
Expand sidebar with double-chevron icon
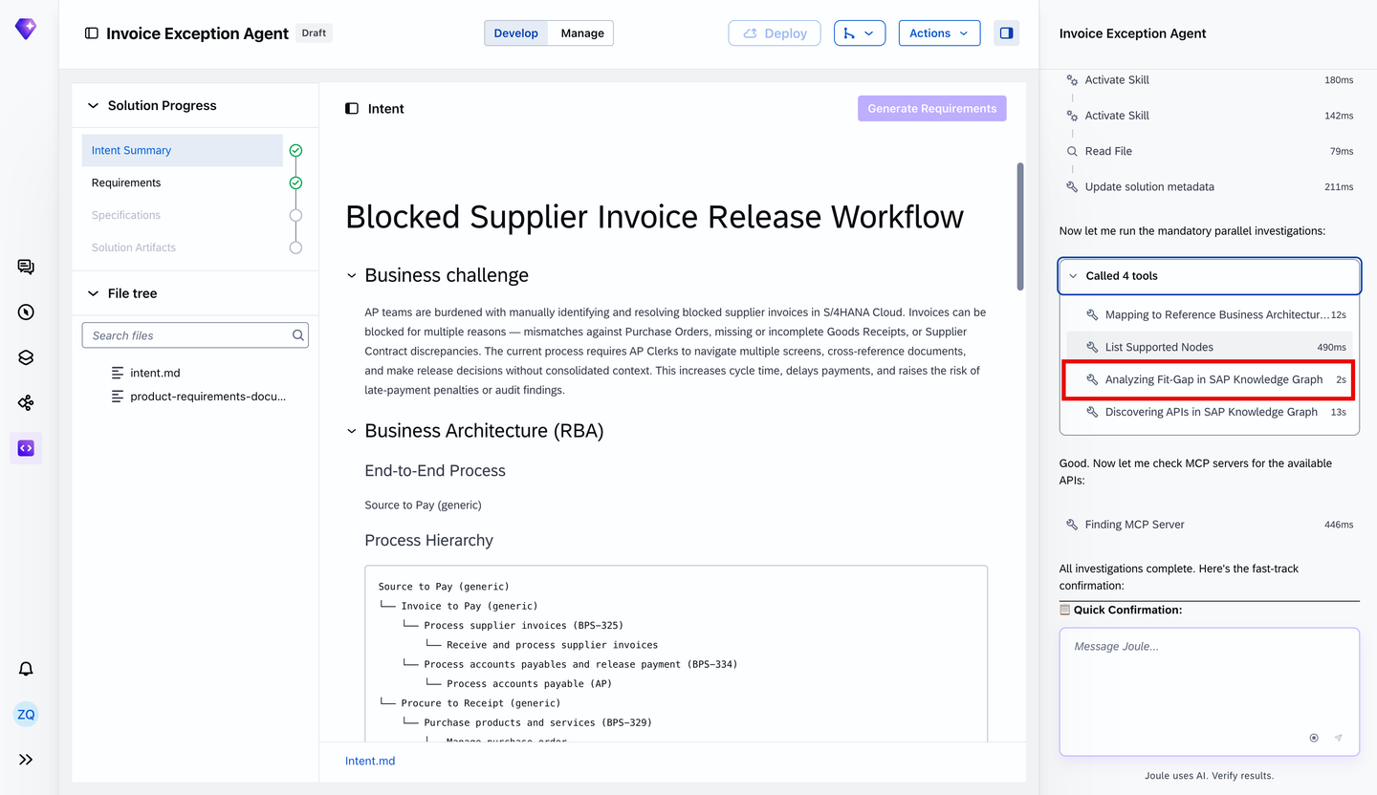(x=26, y=760)
